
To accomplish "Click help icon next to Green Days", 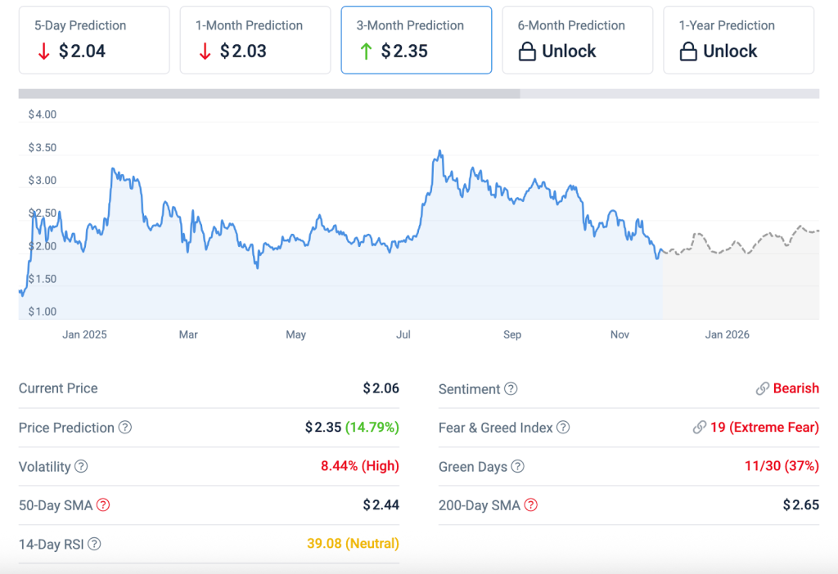I will coord(517,467).
